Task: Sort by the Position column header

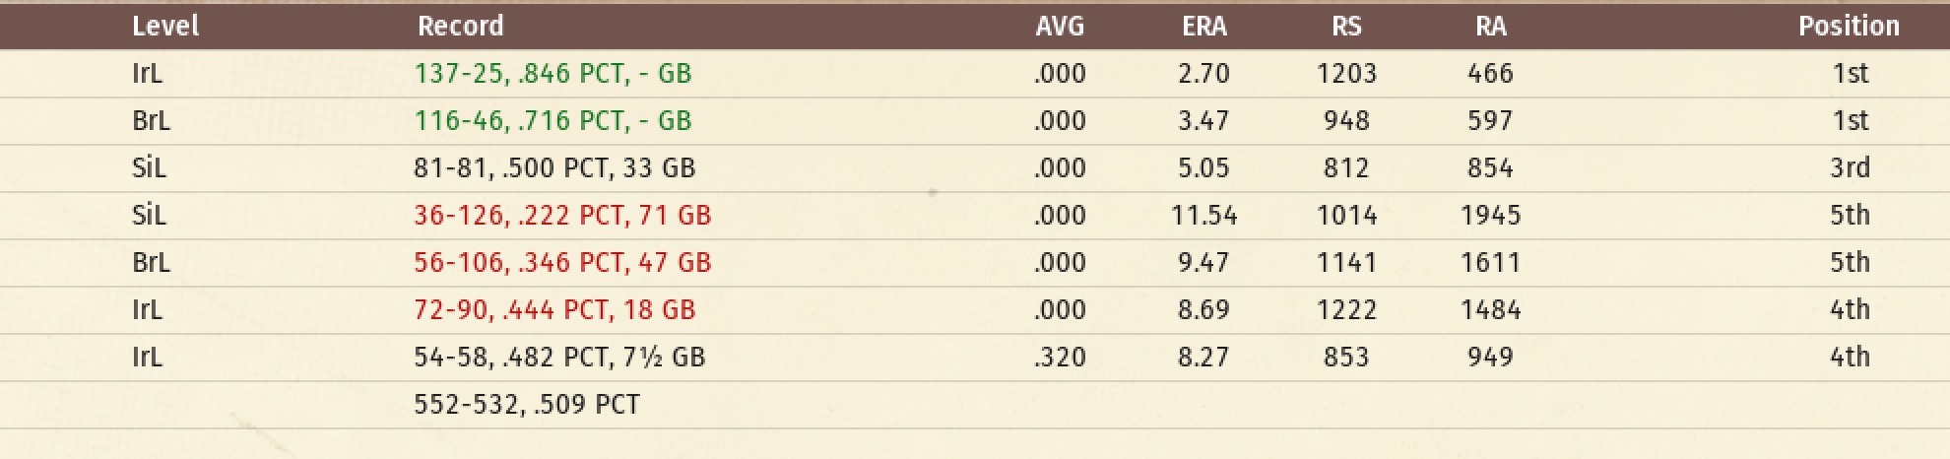Action: pos(1849,26)
